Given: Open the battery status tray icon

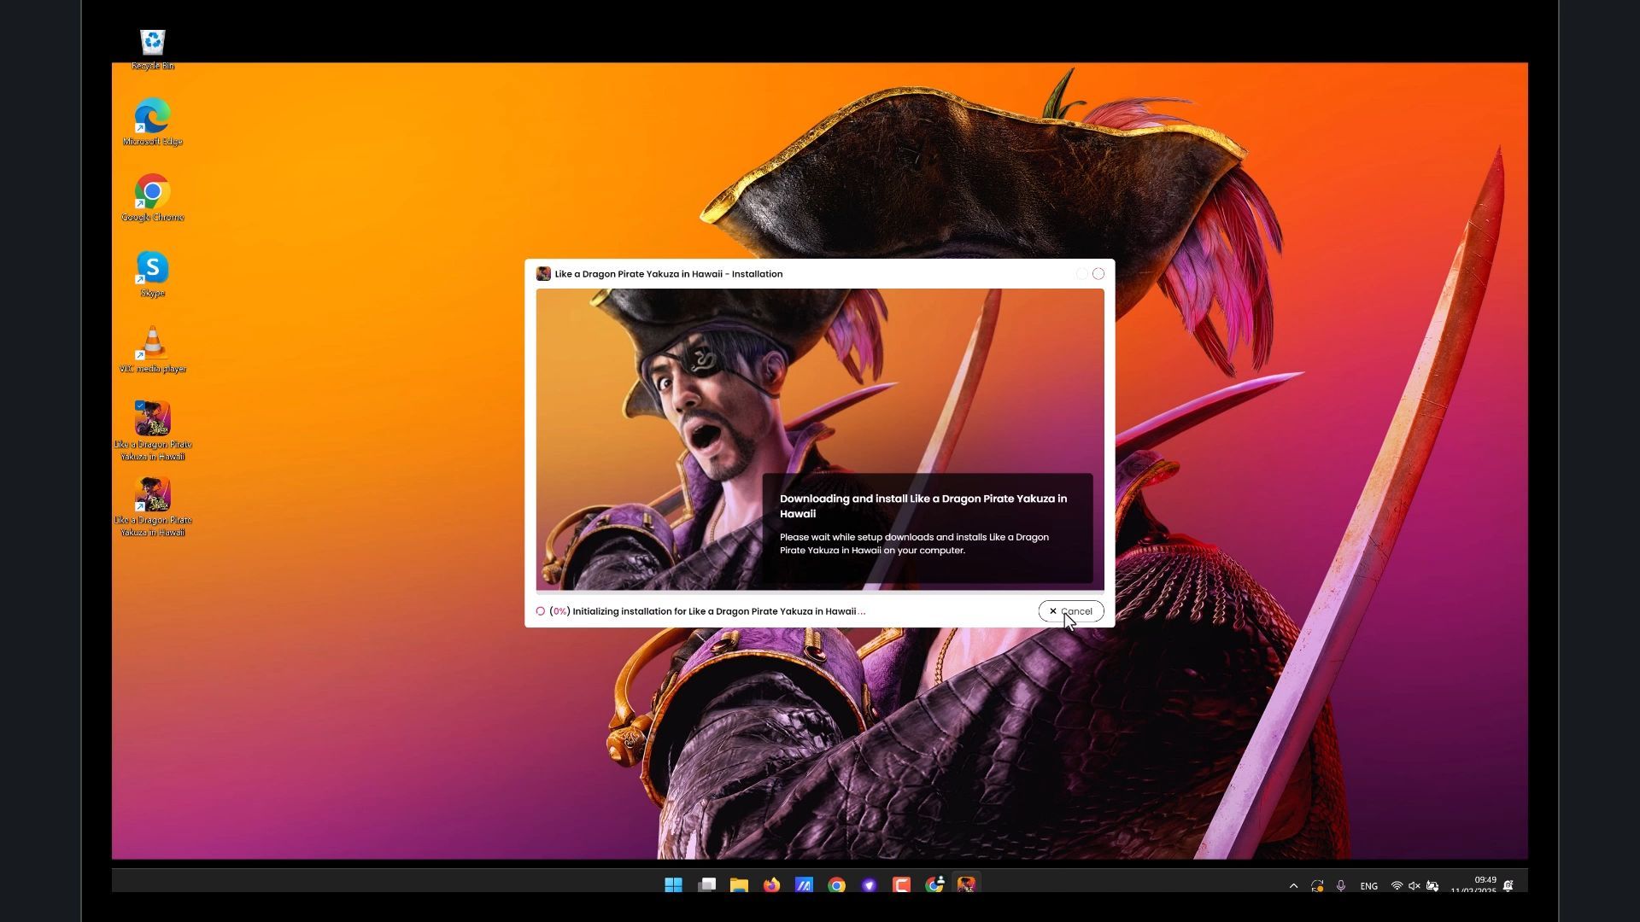Looking at the screenshot, I should pos(1432,886).
